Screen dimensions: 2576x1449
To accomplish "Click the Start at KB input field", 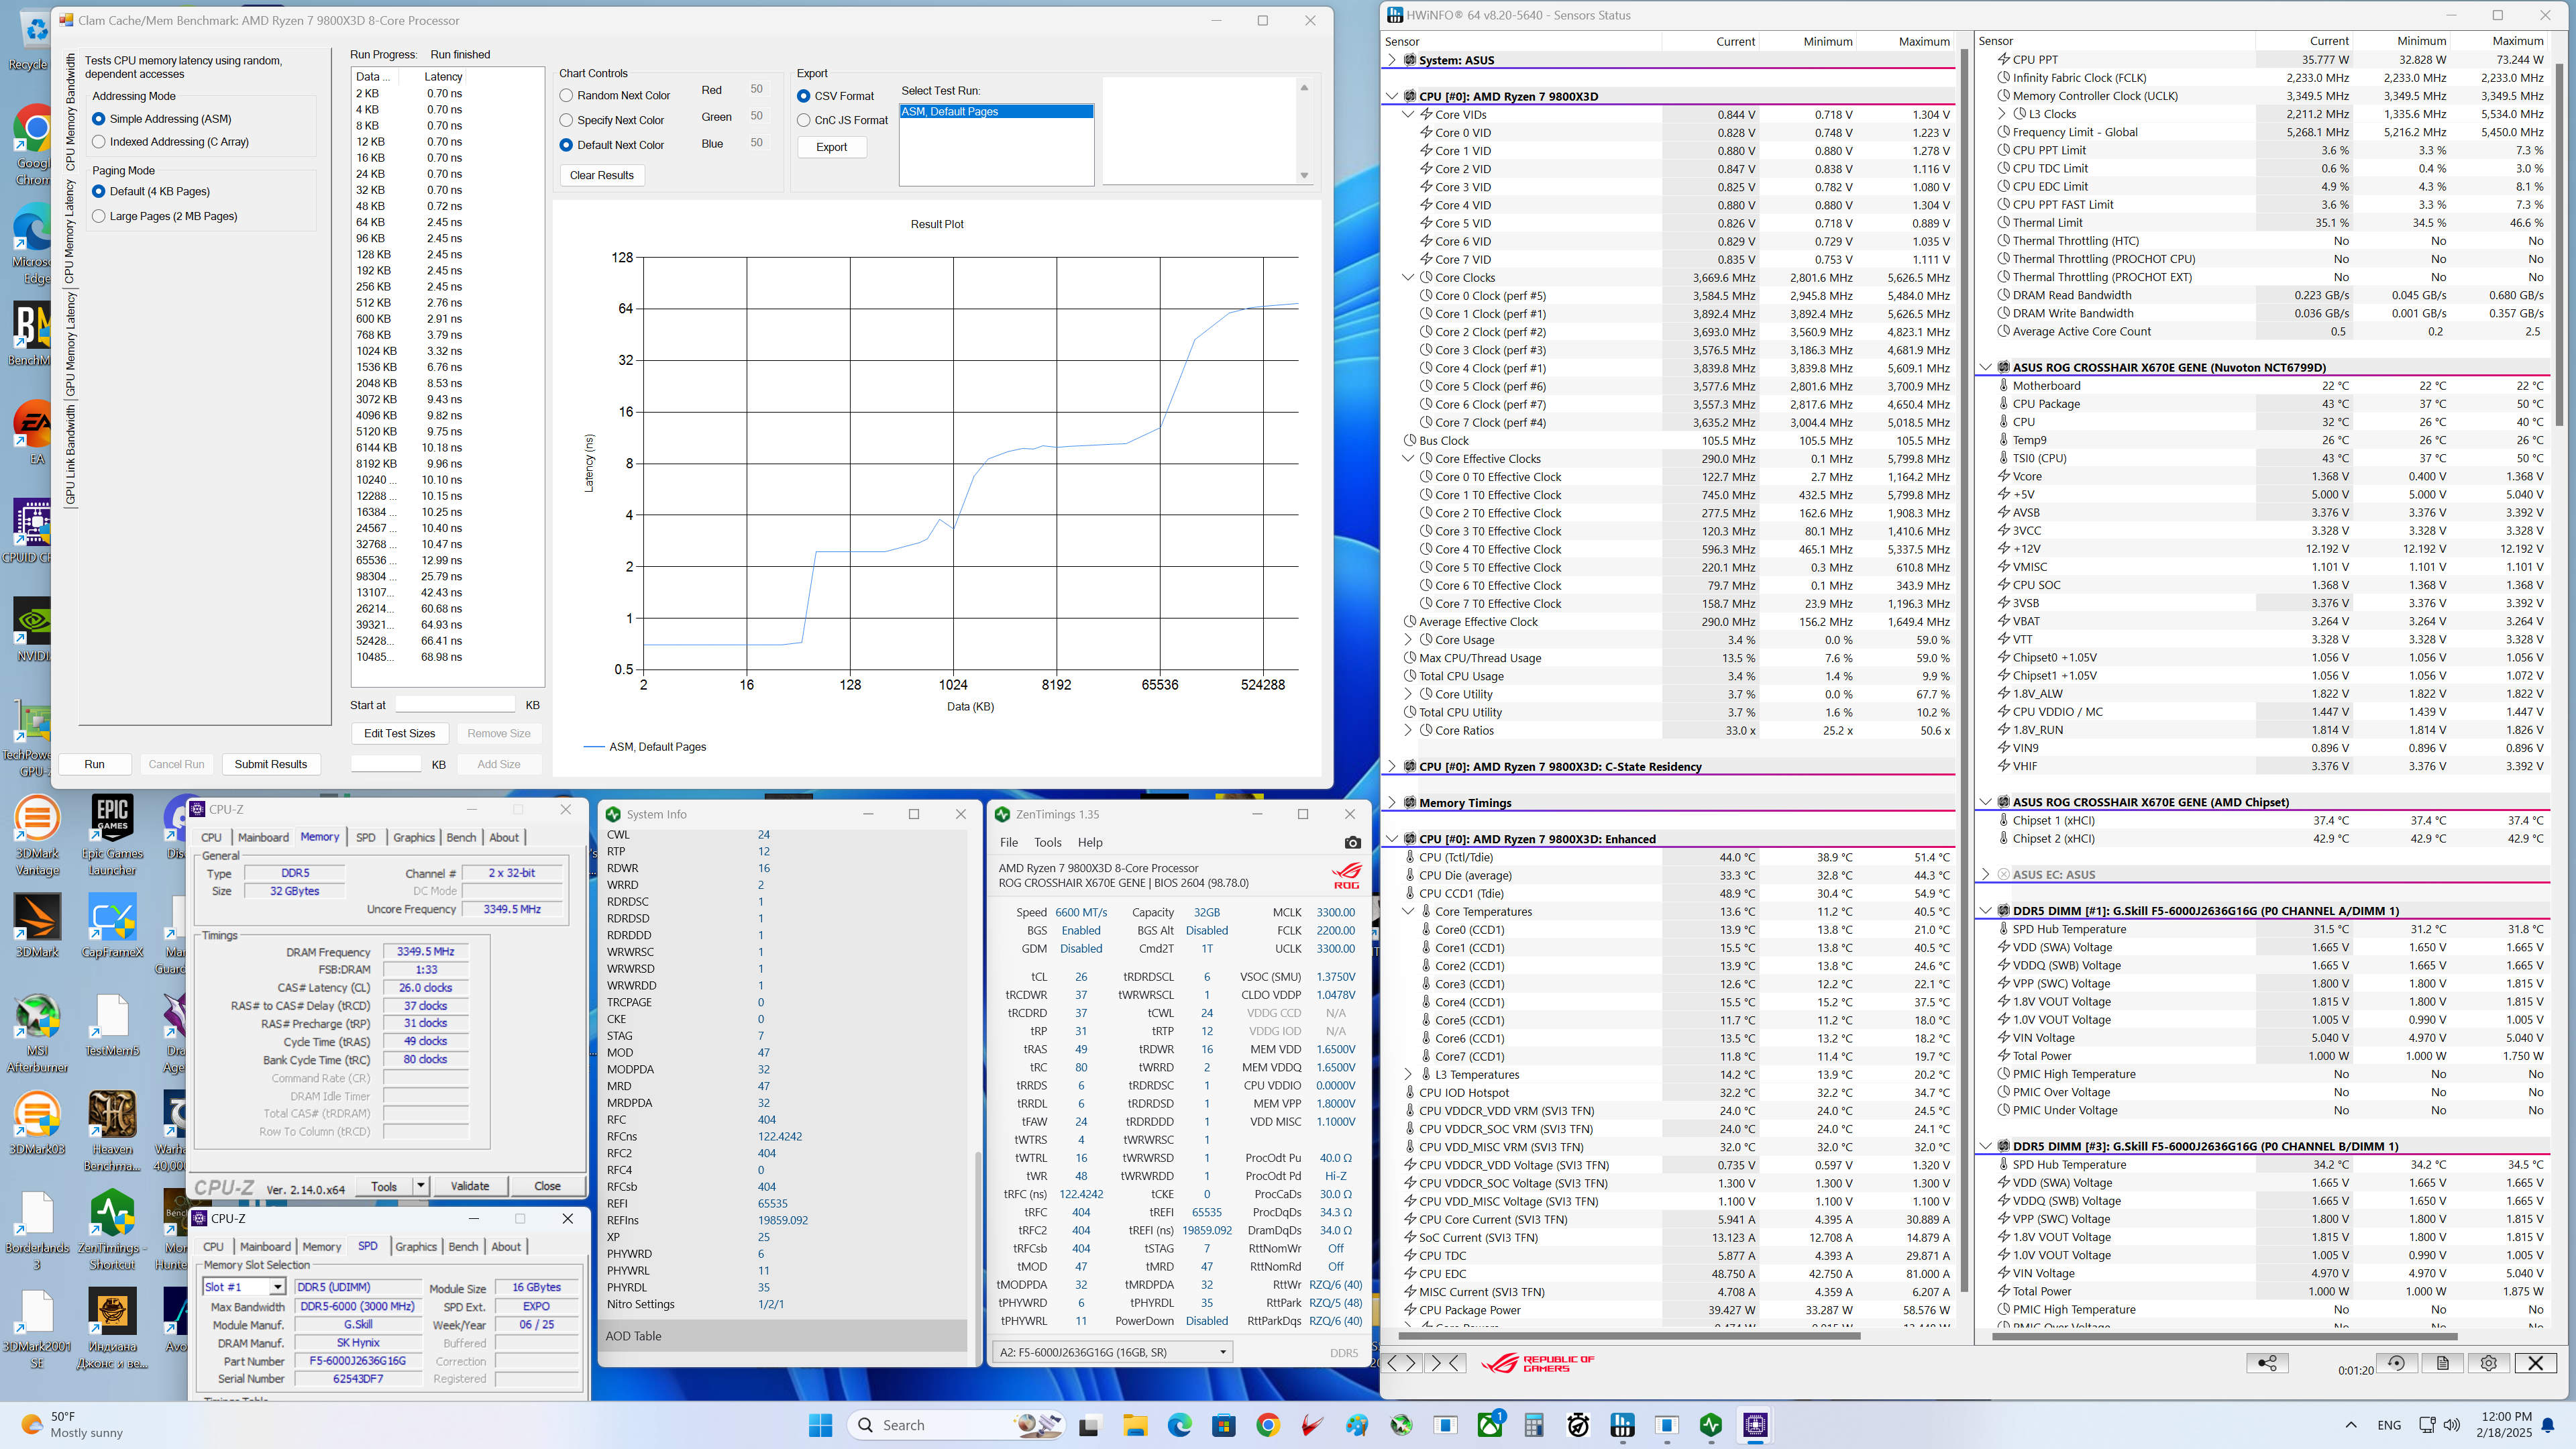I will 455,705.
